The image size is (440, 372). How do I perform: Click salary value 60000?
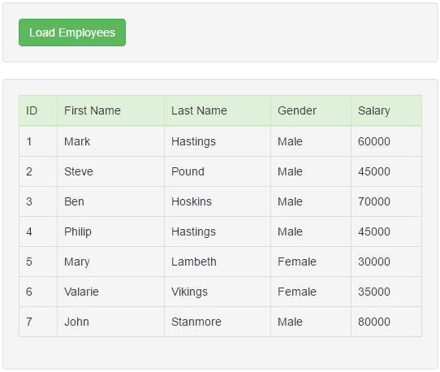tap(386, 141)
